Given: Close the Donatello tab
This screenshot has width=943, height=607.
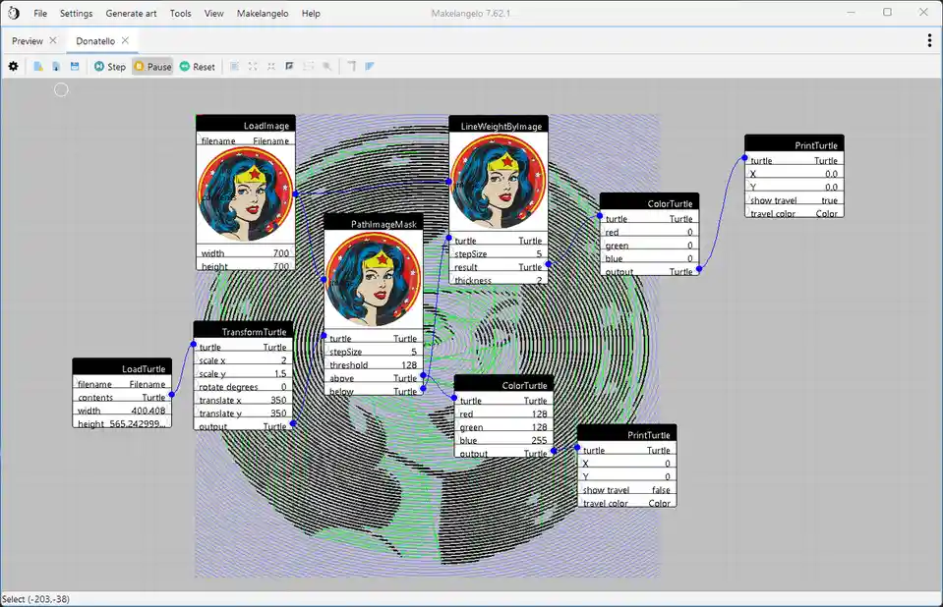Looking at the screenshot, I should (x=125, y=40).
